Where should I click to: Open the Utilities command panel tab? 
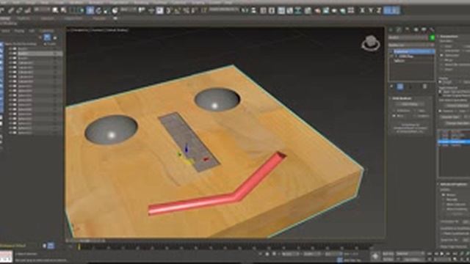pyautogui.click(x=432, y=29)
